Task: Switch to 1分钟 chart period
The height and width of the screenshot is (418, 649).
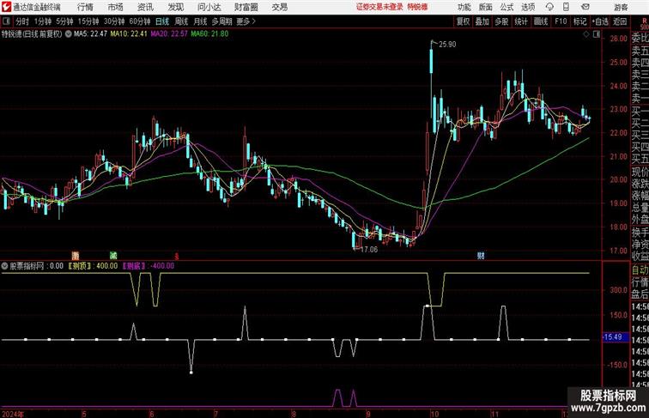Action: 43,21
